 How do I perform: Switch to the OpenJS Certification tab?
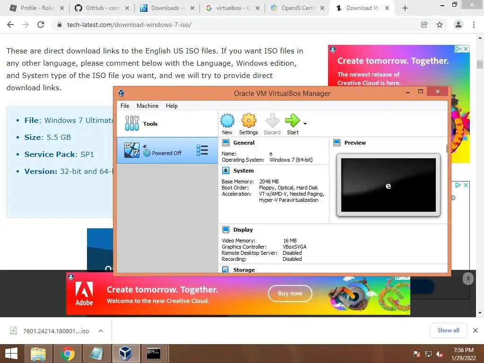pyautogui.click(x=297, y=8)
